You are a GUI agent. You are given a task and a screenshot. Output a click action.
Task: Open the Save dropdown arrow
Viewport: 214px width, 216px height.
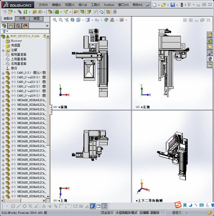click(177, 5)
